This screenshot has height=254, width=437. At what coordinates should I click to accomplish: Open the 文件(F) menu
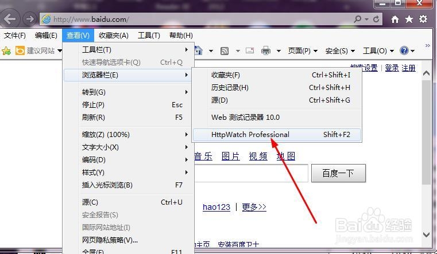[15, 36]
